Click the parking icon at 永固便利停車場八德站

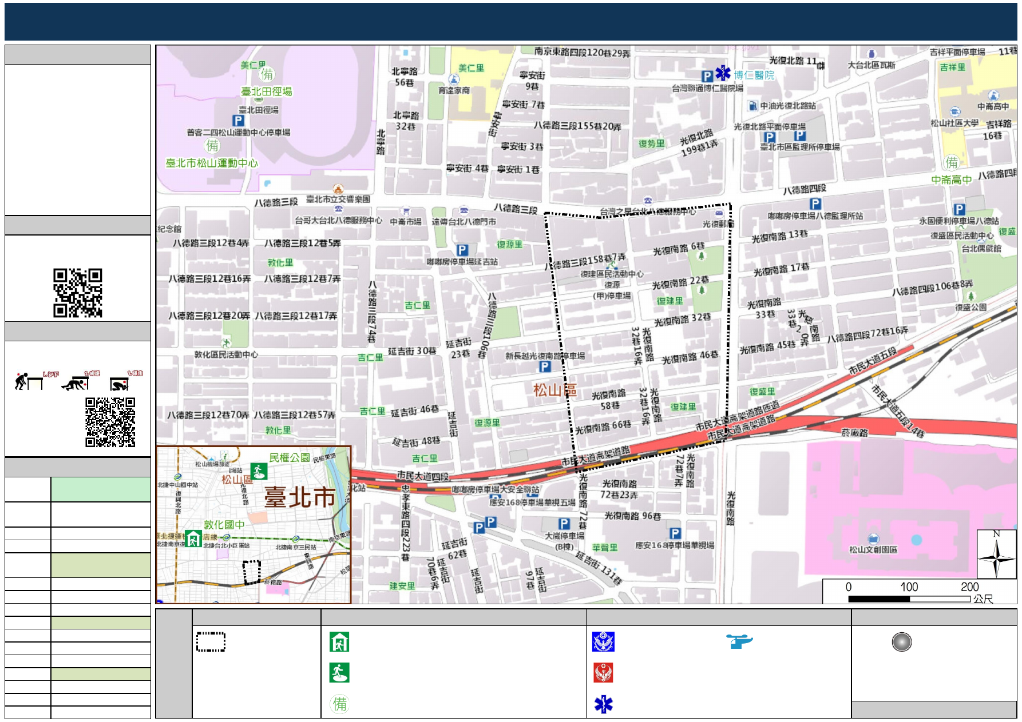click(x=959, y=209)
